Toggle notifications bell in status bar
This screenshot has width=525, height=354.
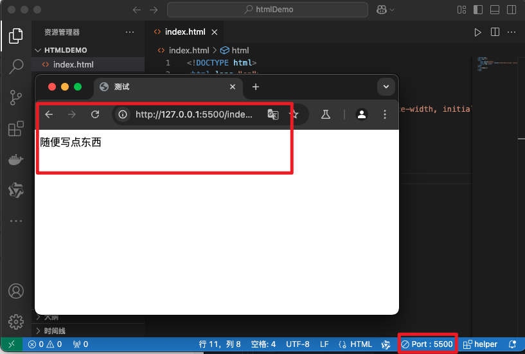coord(512,344)
